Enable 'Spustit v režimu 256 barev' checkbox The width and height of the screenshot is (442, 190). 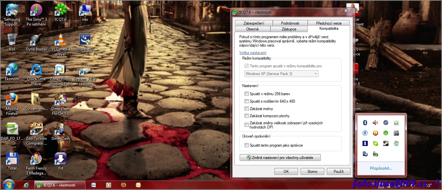[x=247, y=94]
